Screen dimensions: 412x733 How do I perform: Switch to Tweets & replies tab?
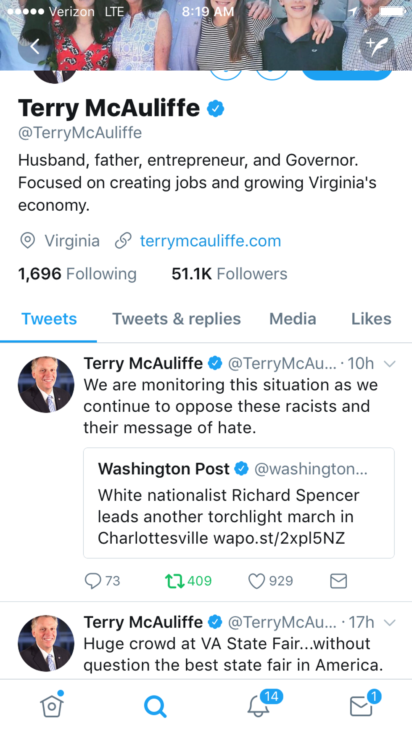pos(177,319)
